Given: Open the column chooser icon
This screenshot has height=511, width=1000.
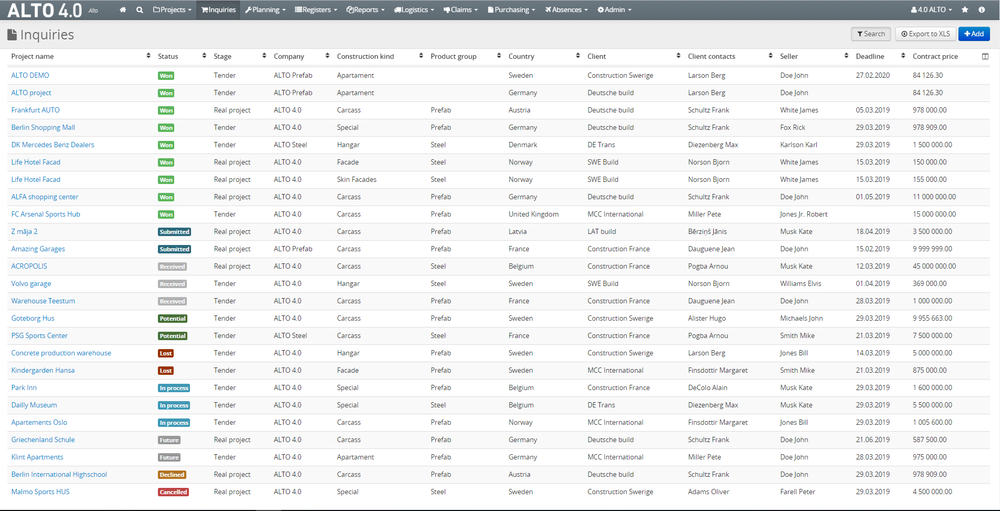Looking at the screenshot, I should 985,56.
